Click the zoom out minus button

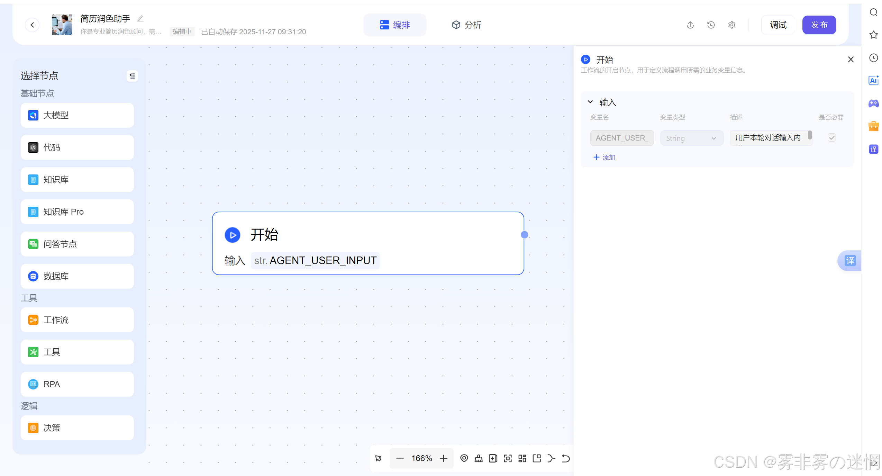[x=400, y=458]
